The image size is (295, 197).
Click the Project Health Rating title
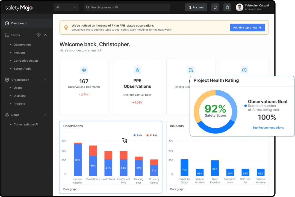216,80
